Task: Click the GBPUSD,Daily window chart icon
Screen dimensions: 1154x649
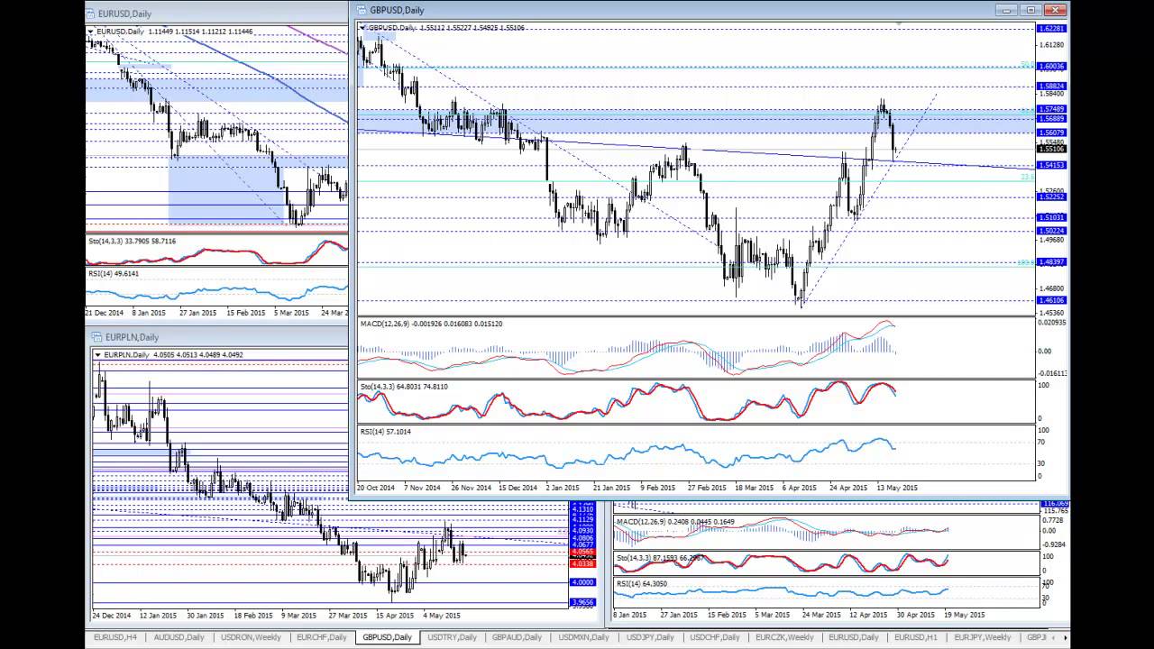Action: click(361, 10)
